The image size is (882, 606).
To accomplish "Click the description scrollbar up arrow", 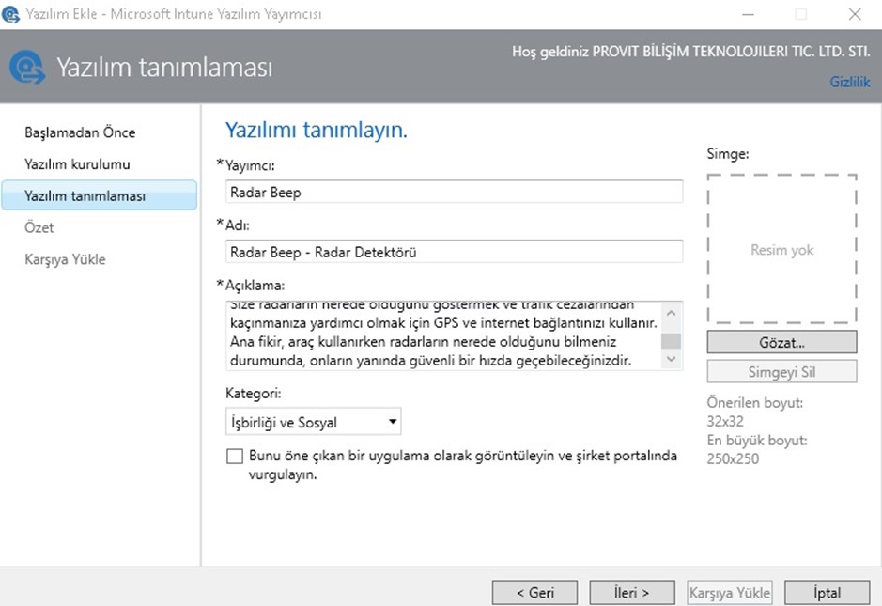I will (x=671, y=313).
